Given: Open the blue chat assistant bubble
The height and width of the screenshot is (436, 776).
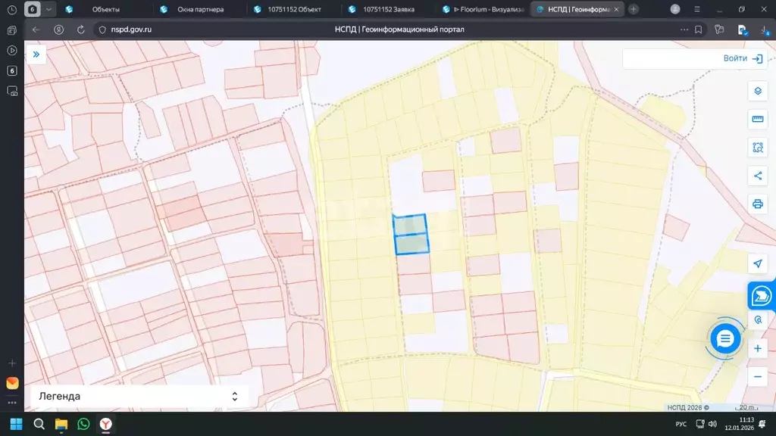Looking at the screenshot, I should (725, 339).
